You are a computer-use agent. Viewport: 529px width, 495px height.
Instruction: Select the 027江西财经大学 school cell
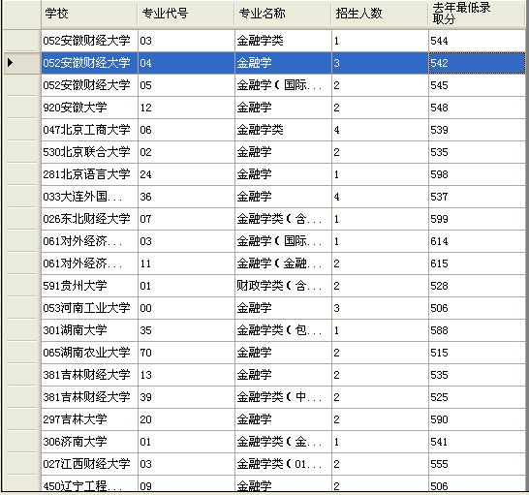point(89,464)
